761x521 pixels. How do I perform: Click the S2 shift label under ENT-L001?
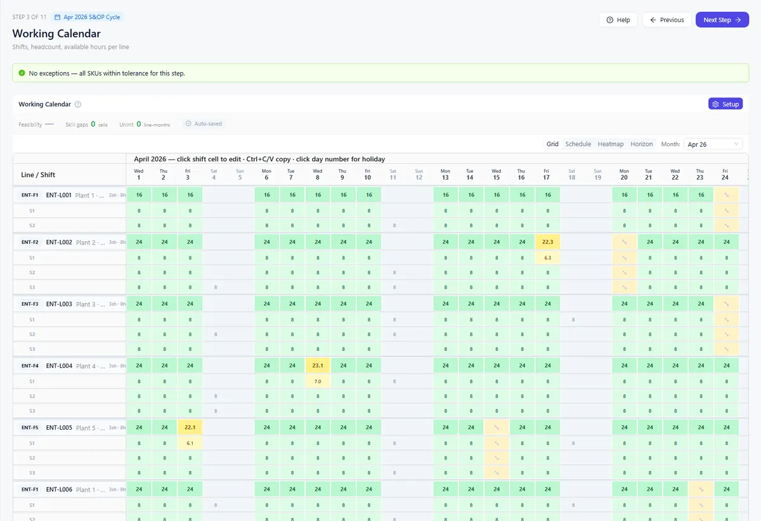32,225
